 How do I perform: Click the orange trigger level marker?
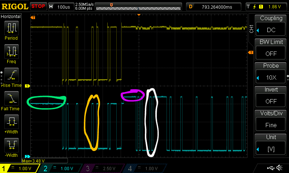click(x=250, y=53)
